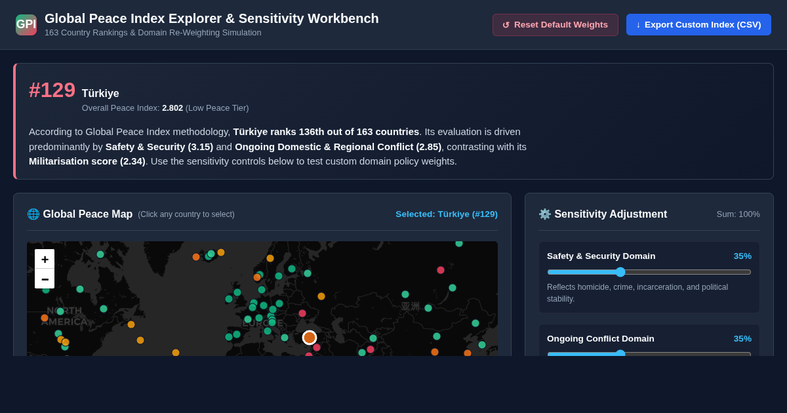
Task: Click the 35% value for Ongoing Conflict
Action: coord(742,338)
